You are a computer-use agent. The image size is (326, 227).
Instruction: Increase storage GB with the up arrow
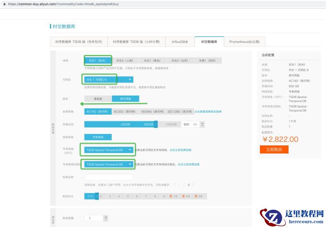pyautogui.click(x=202, y=123)
